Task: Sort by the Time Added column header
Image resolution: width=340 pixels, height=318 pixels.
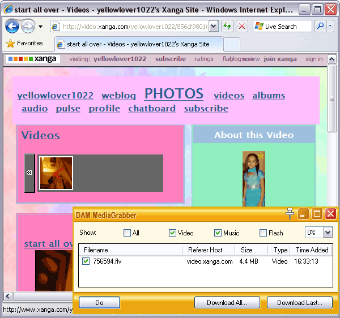Action: 311,250
